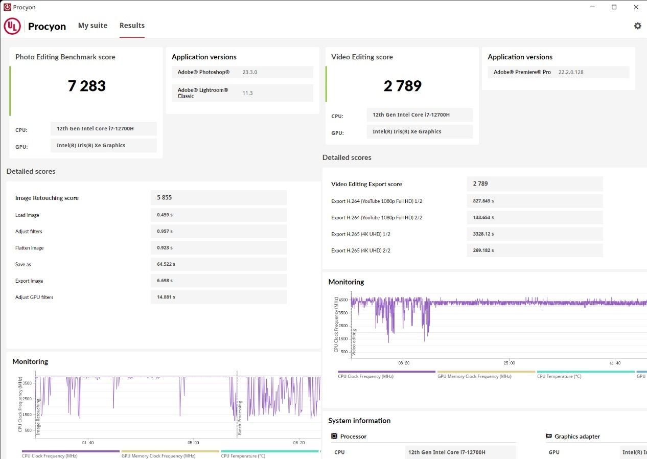The image size is (647, 459).
Task: Click the Graphics adapter icon
Action: tap(549, 437)
